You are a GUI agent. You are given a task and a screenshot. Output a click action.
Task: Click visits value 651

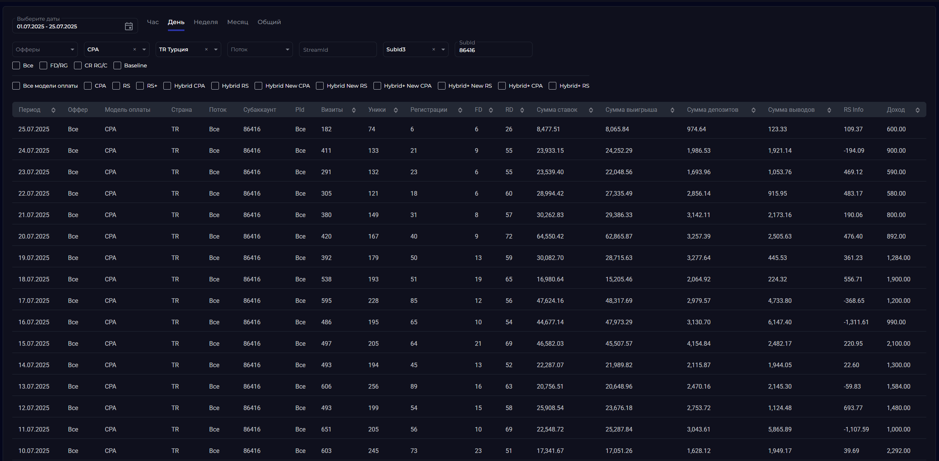click(326, 430)
